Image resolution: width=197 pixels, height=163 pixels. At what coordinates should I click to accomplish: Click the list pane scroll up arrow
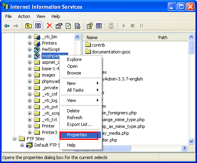(x=191, y=37)
